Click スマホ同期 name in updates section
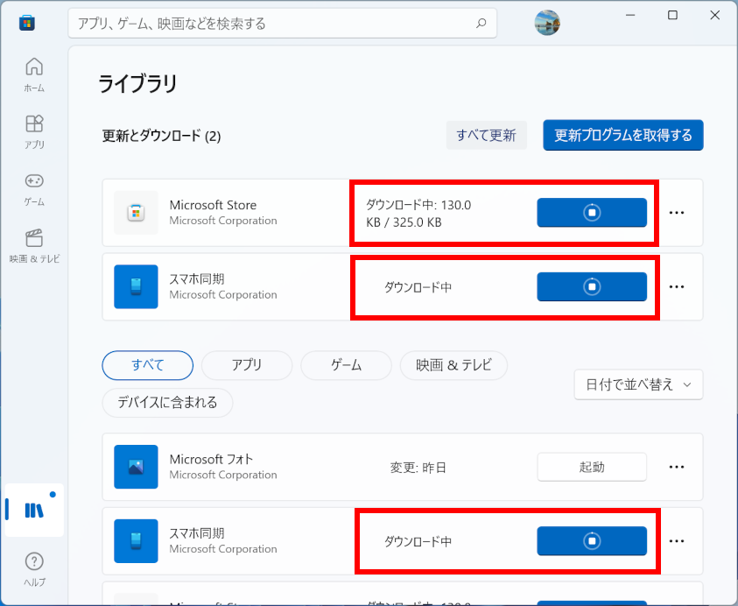The height and width of the screenshot is (606, 738). 197,279
